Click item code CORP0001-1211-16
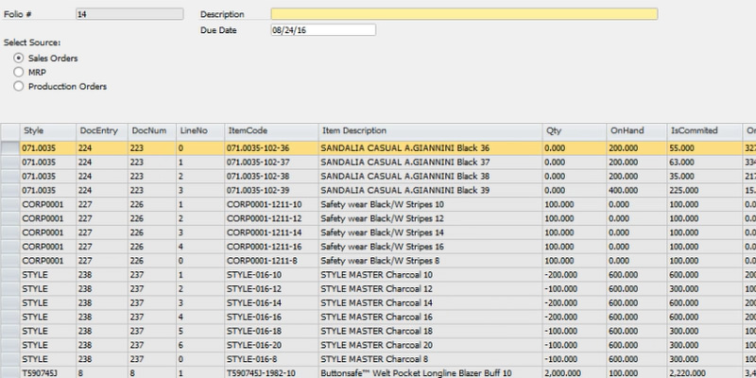The width and height of the screenshot is (756, 378). (268, 245)
